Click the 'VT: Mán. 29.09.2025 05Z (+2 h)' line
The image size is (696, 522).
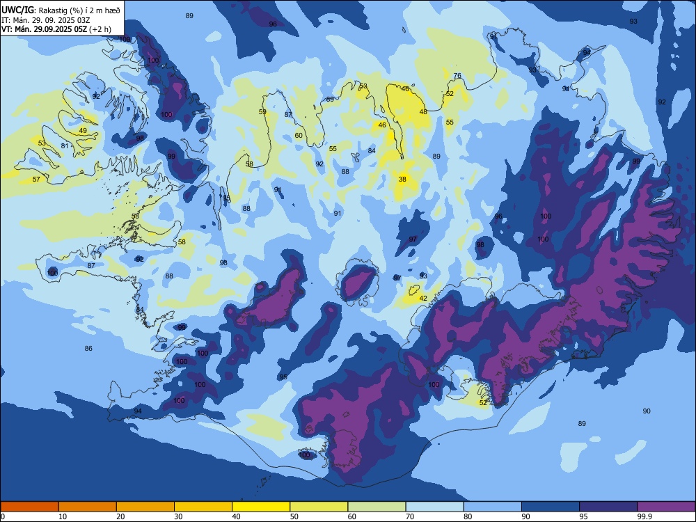pyautogui.click(x=56, y=29)
